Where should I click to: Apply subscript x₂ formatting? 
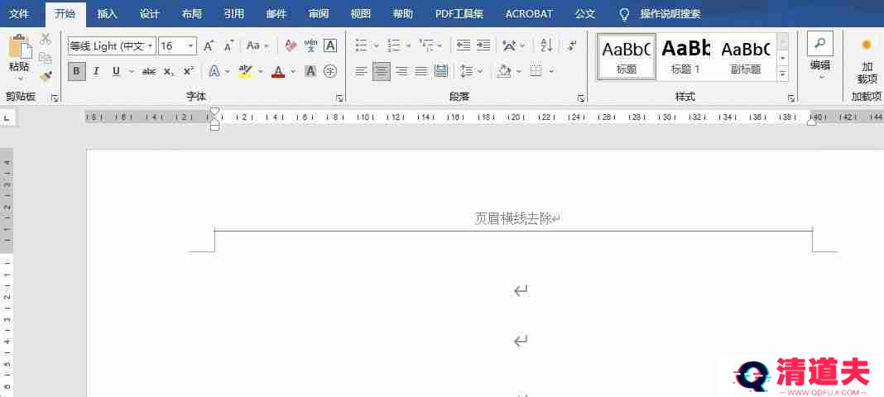click(169, 71)
